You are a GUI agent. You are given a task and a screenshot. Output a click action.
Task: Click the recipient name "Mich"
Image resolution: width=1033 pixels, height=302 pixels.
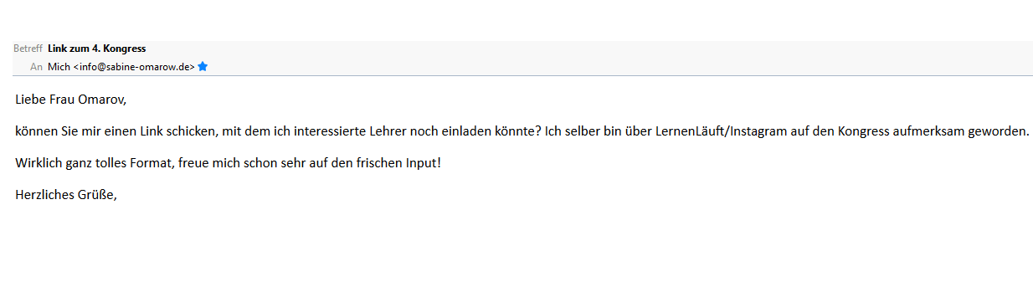[59, 66]
